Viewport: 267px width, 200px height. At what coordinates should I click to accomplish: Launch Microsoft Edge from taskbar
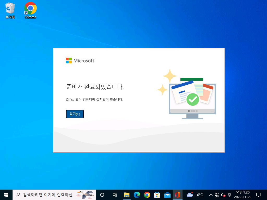tap(137, 195)
